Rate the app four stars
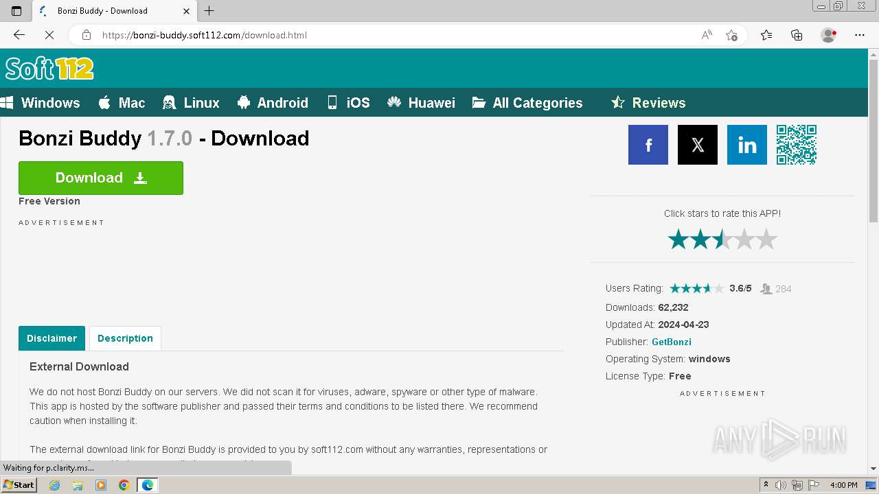The image size is (879, 494). (x=744, y=239)
